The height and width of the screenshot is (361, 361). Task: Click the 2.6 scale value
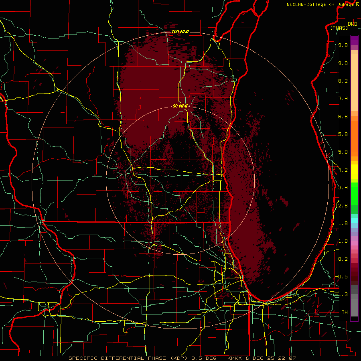click(343, 206)
